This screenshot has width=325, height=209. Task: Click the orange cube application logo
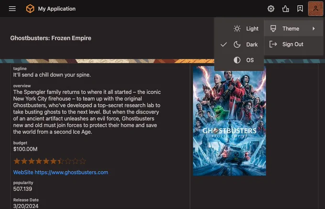coord(30,9)
